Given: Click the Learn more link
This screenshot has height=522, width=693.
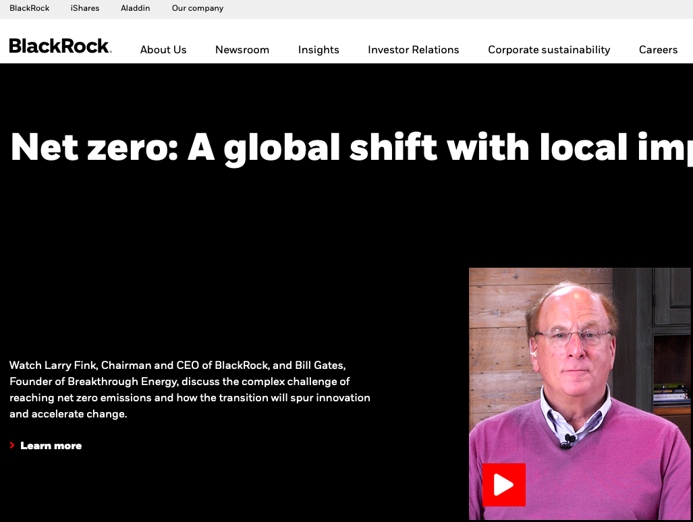Looking at the screenshot, I should click(51, 446).
